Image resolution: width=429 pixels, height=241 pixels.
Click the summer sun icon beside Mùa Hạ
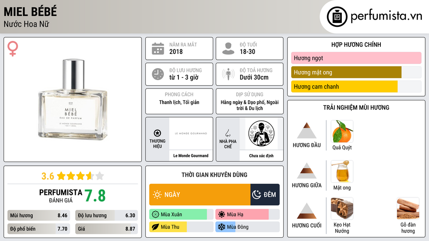click(222, 215)
